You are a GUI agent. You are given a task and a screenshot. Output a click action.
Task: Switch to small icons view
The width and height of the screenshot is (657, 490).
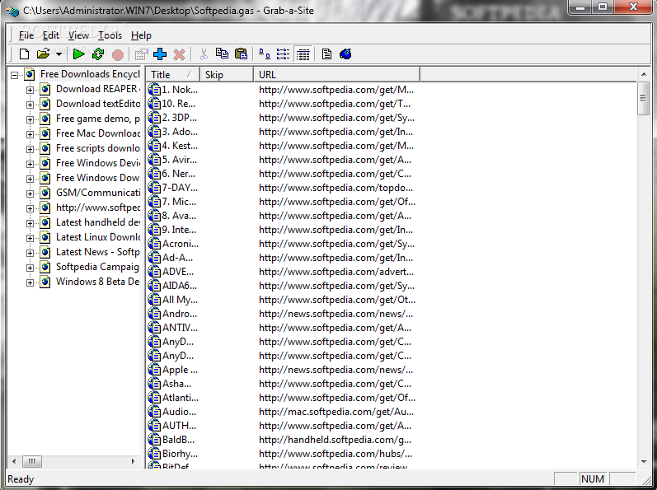coord(264,54)
